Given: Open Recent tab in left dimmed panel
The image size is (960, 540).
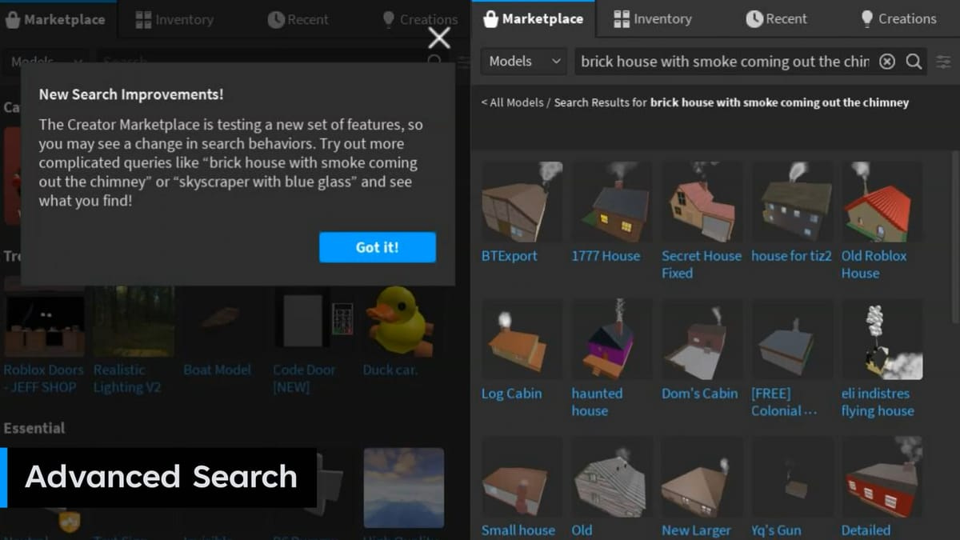Looking at the screenshot, I should point(298,19).
